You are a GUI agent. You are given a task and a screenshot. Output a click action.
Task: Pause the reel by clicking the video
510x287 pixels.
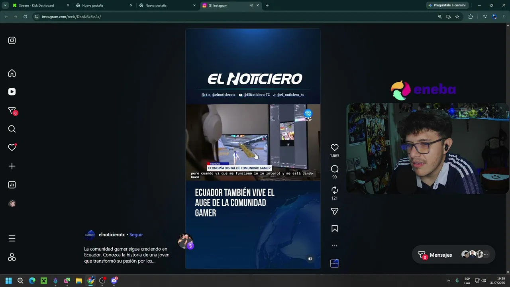click(253, 149)
